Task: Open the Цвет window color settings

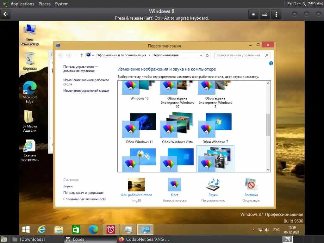Action: coord(175,184)
